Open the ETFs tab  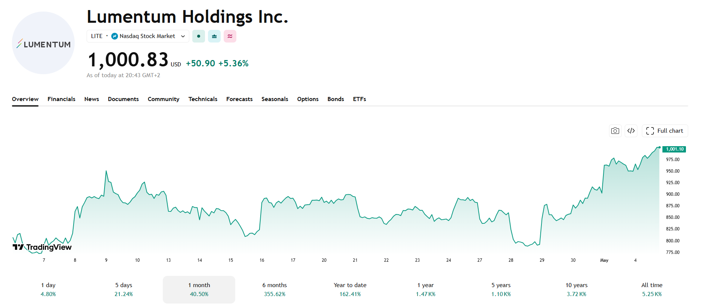[x=360, y=99]
